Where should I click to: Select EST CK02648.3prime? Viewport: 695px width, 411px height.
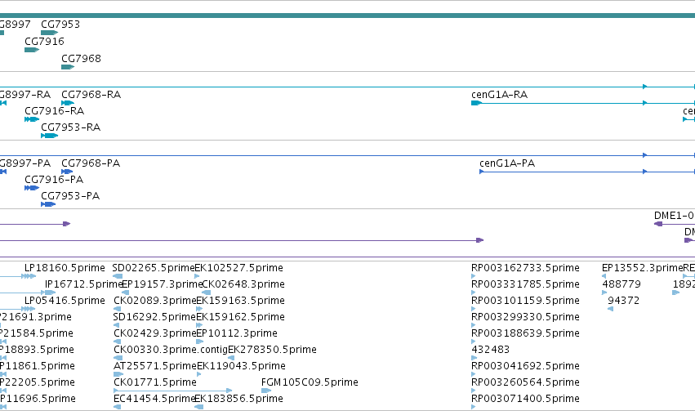click(x=243, y=284)
